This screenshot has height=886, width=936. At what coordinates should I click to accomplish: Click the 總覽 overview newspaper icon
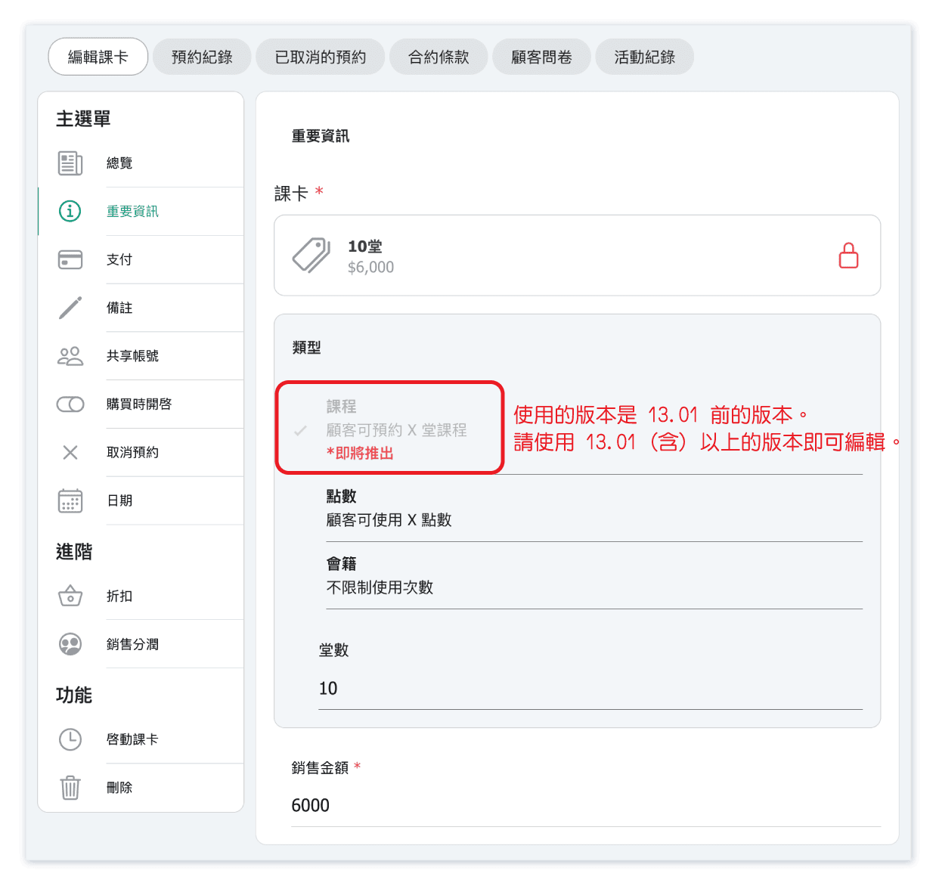[x=70, y=163]
